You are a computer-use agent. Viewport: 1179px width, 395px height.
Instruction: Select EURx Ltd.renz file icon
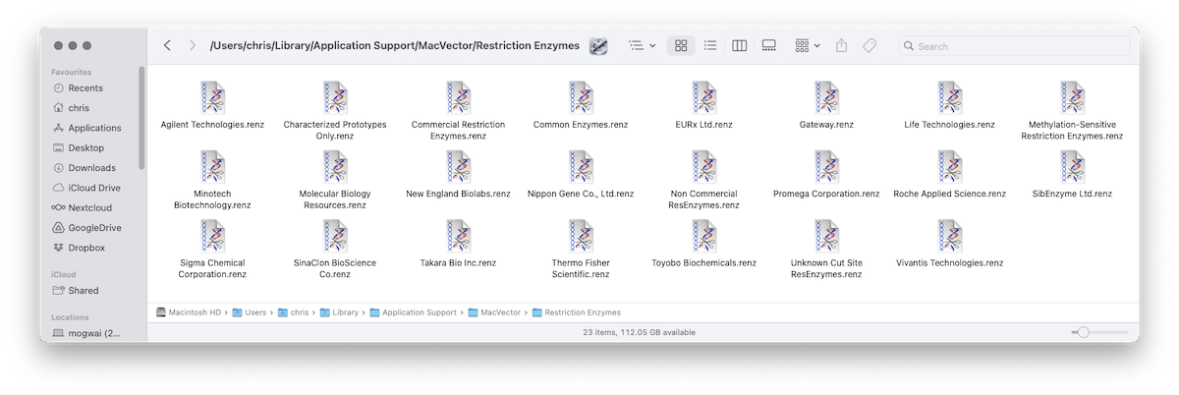[x=703, y=98]
